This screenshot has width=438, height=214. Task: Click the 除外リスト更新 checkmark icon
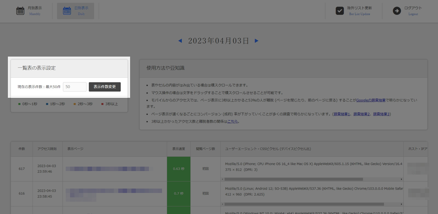(x=339, y=11)
